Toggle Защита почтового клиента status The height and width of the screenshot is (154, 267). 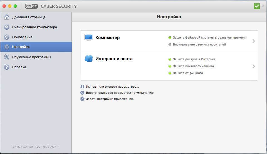point(170,66)
